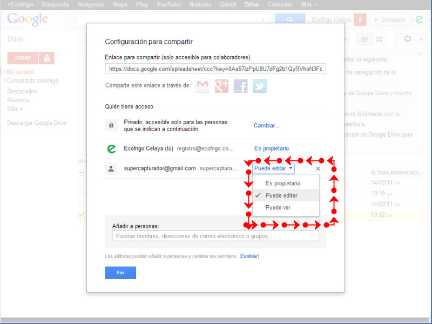Screen dimensions: 432x324
Task: Open Más menu in top Google bar
Action: click(x=309, y=4)
